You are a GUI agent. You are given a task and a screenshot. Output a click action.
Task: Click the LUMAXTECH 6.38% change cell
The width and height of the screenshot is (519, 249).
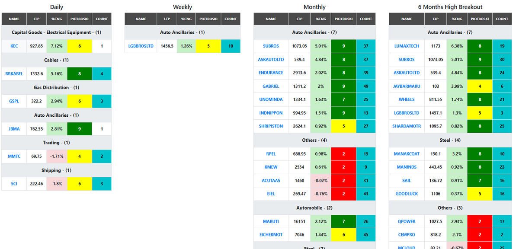point(457,46)
